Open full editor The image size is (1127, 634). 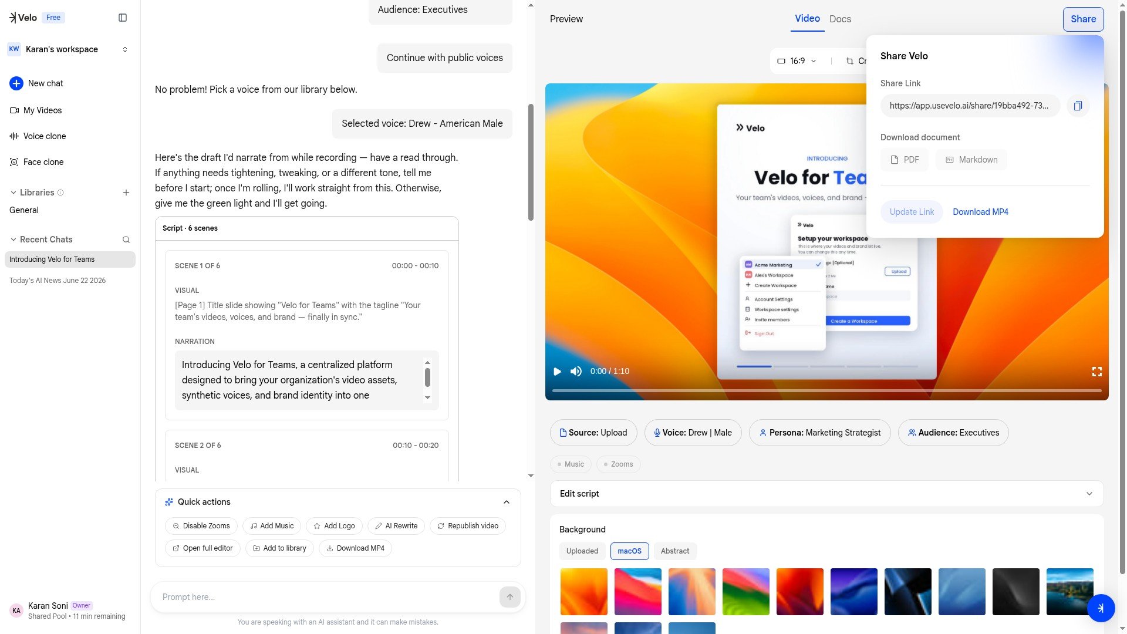(x=203, y=548)
